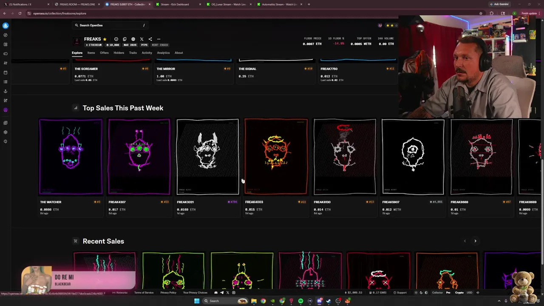The height and width of the screenshot is (306, 544).
Task: Click the browser address bar URL
Action: (59, 13)
